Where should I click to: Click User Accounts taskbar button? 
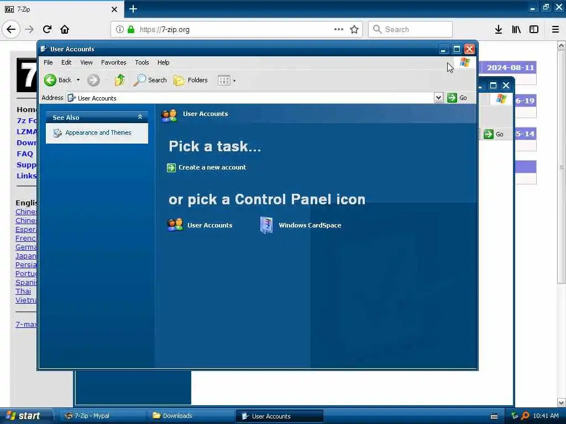[x=279, y=416]
